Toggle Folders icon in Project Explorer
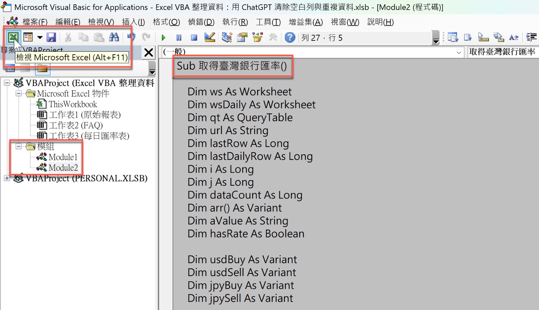539x310 pixels. 42,69
